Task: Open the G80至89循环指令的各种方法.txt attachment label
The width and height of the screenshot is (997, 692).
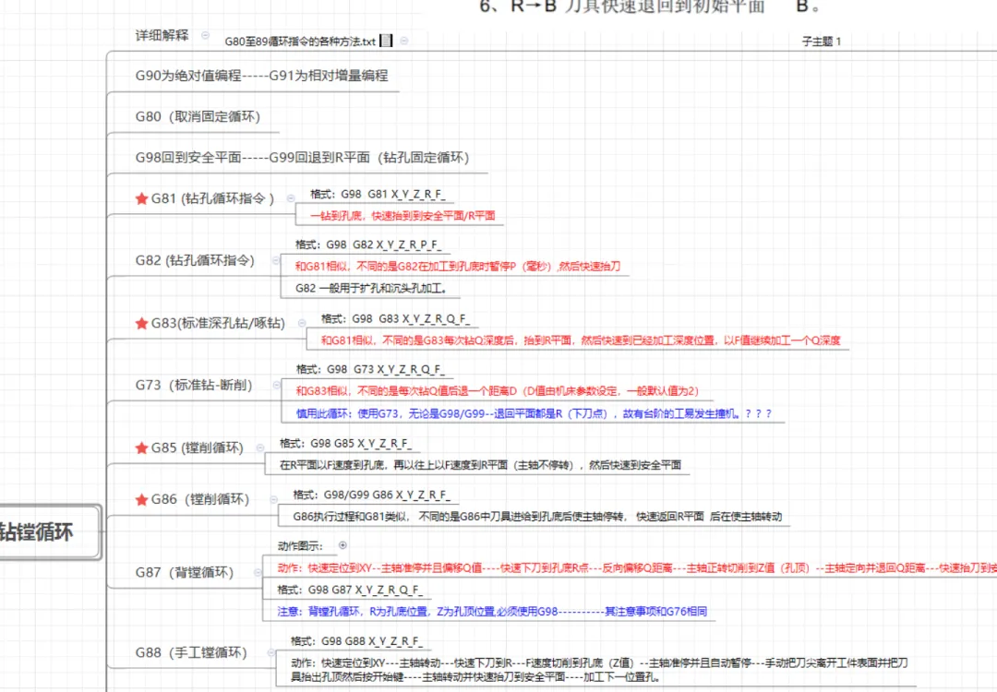Action: click(300, 42)
